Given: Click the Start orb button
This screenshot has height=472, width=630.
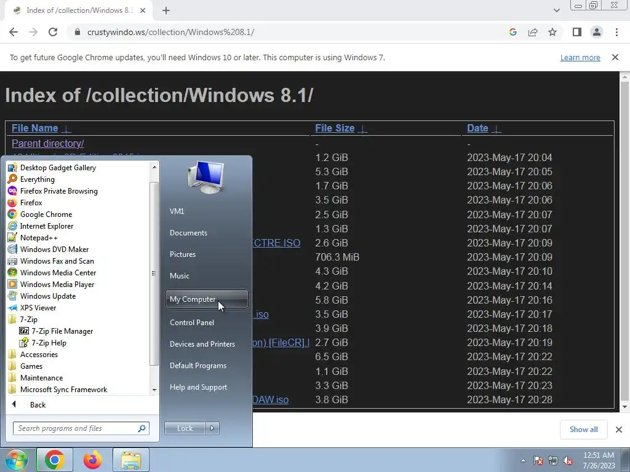Looking at the screenshot, I should pos(16,460).
